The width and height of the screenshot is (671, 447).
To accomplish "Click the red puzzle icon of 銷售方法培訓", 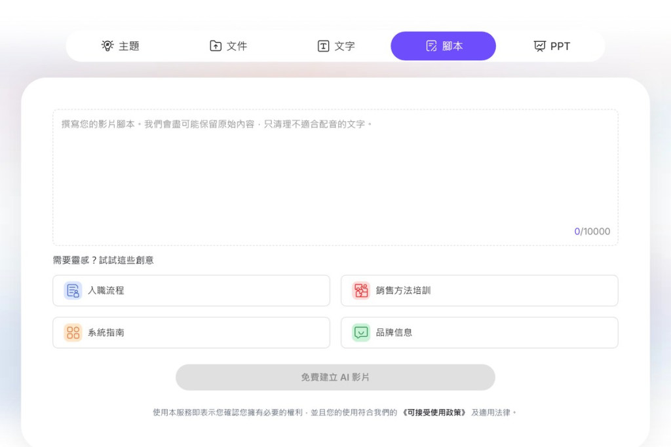I will click(x=361, y=291).
